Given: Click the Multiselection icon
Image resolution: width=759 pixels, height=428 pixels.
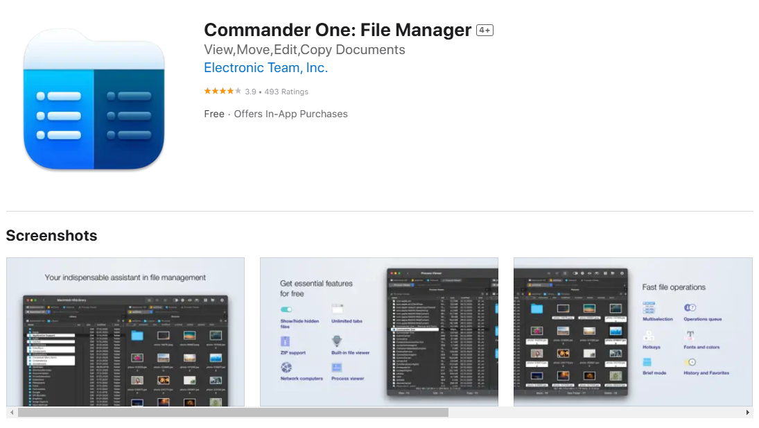Looking at the screenshot, I should tap(649, 308).
